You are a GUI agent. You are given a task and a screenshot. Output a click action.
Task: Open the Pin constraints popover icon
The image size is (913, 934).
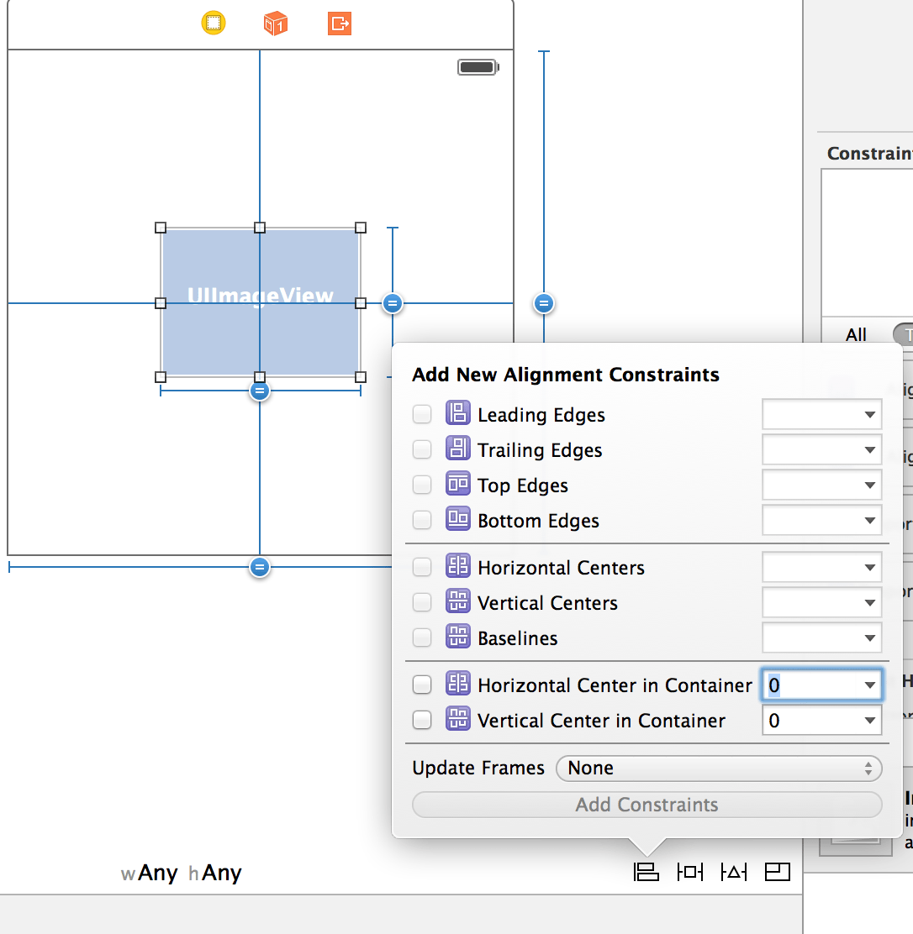[689, 872]
